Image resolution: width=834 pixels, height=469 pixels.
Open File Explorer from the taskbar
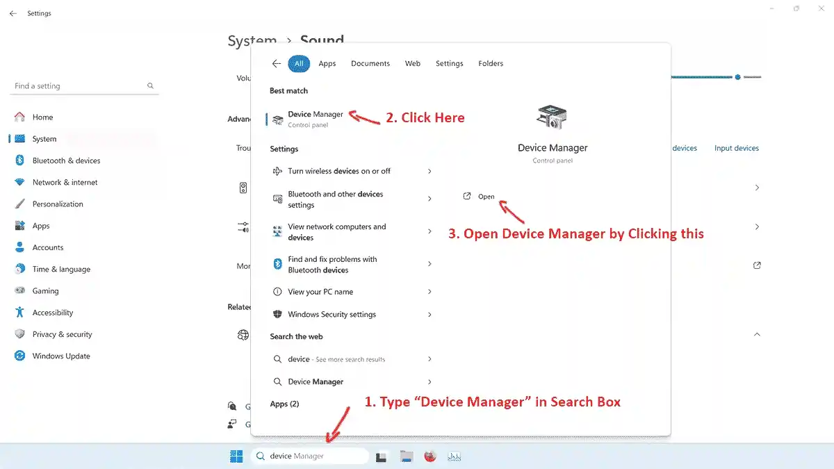407,456
